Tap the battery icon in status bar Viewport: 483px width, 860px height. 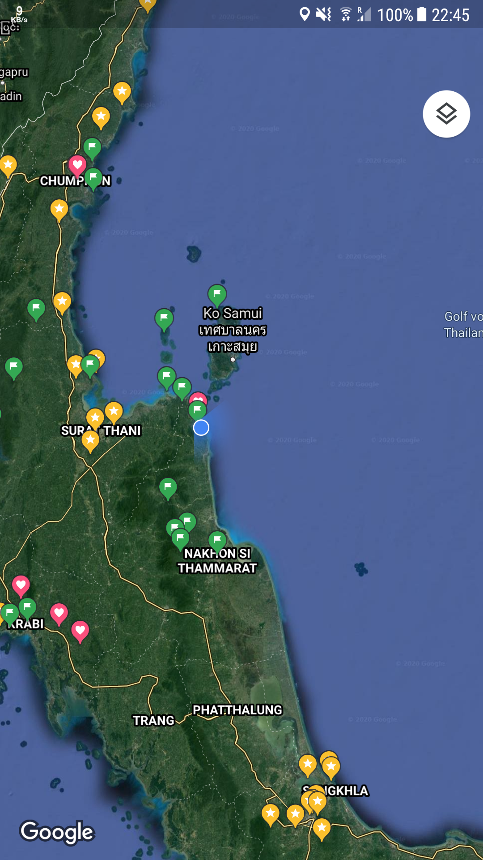[422, 15]
